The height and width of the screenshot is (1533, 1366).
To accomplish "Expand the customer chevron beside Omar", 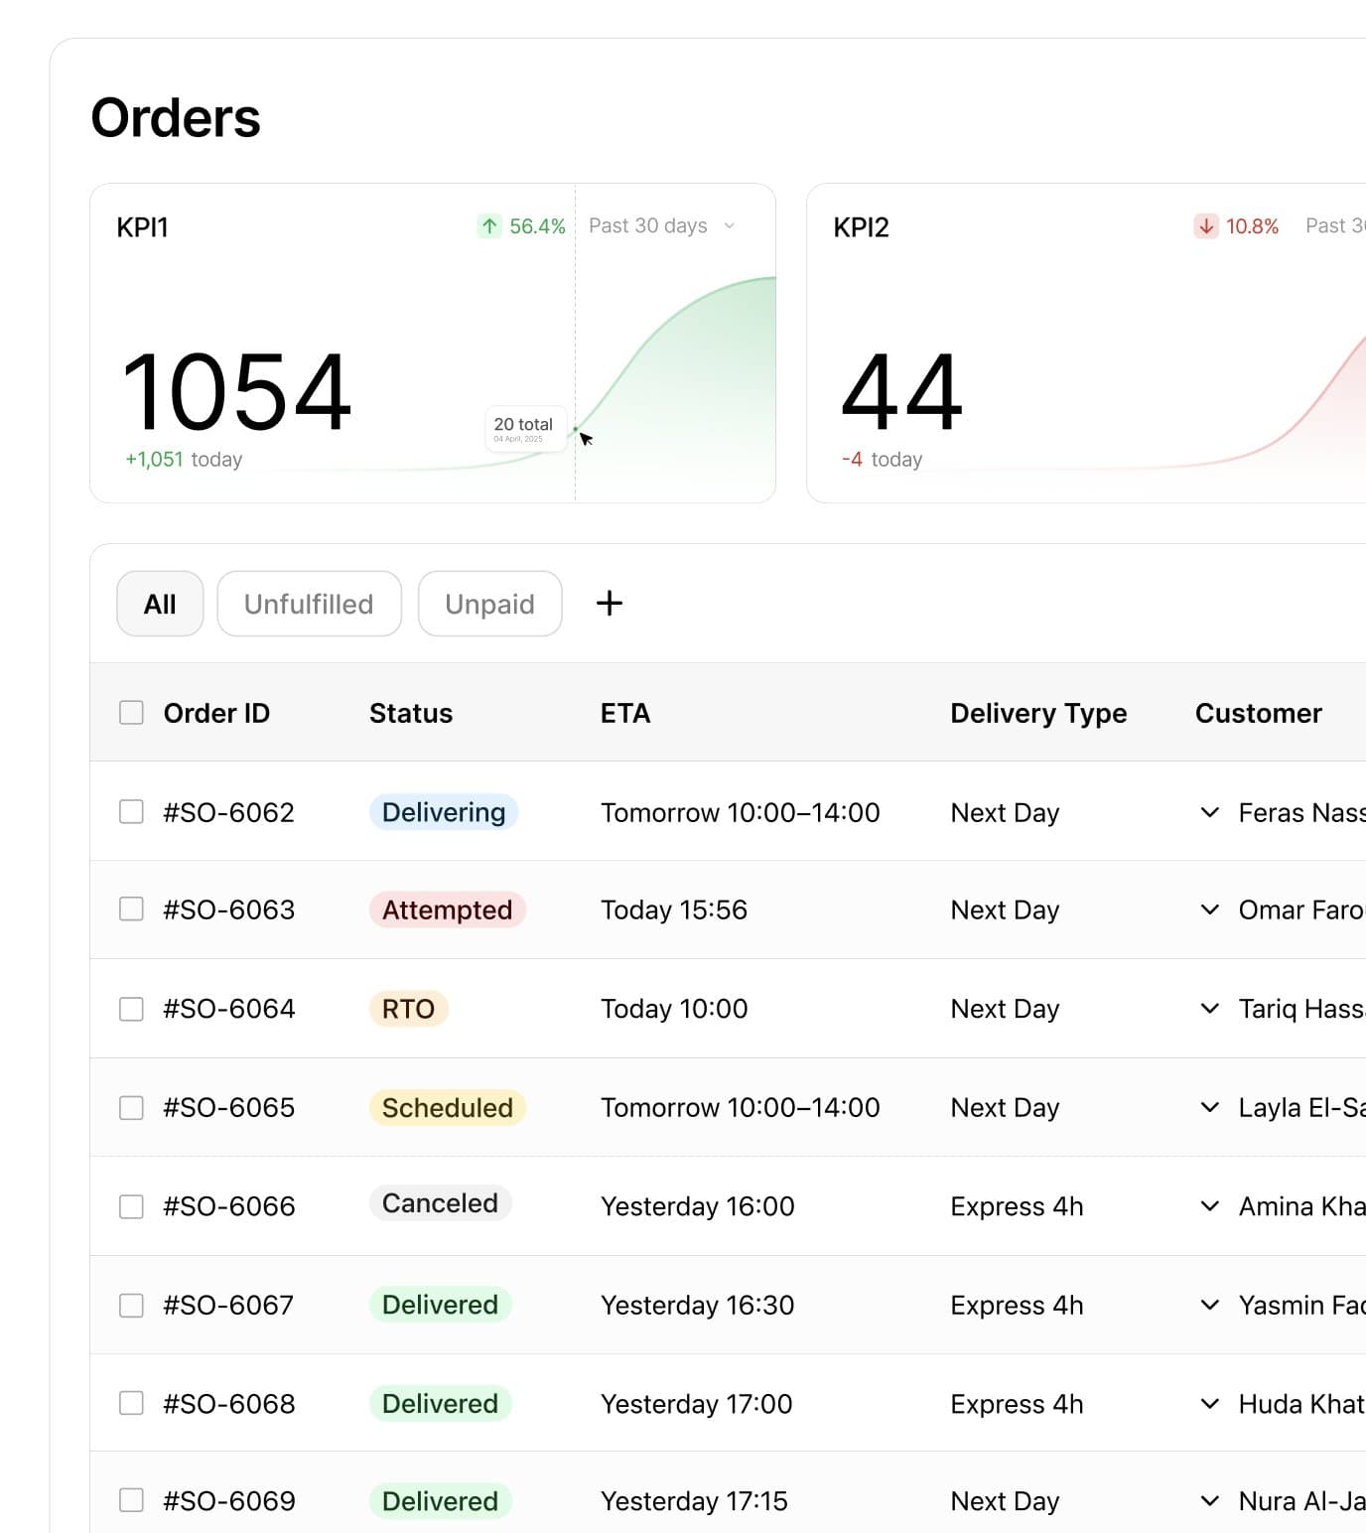I will pyautogui.click(x=1209, y=909).
